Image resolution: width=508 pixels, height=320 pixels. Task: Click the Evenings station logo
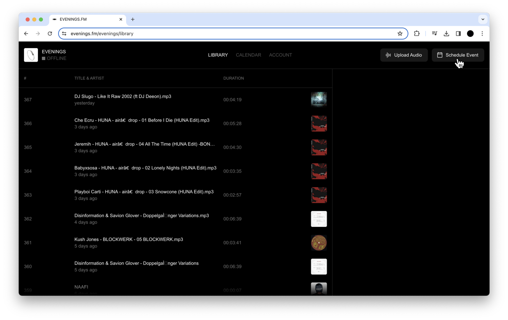click(31, 55)
